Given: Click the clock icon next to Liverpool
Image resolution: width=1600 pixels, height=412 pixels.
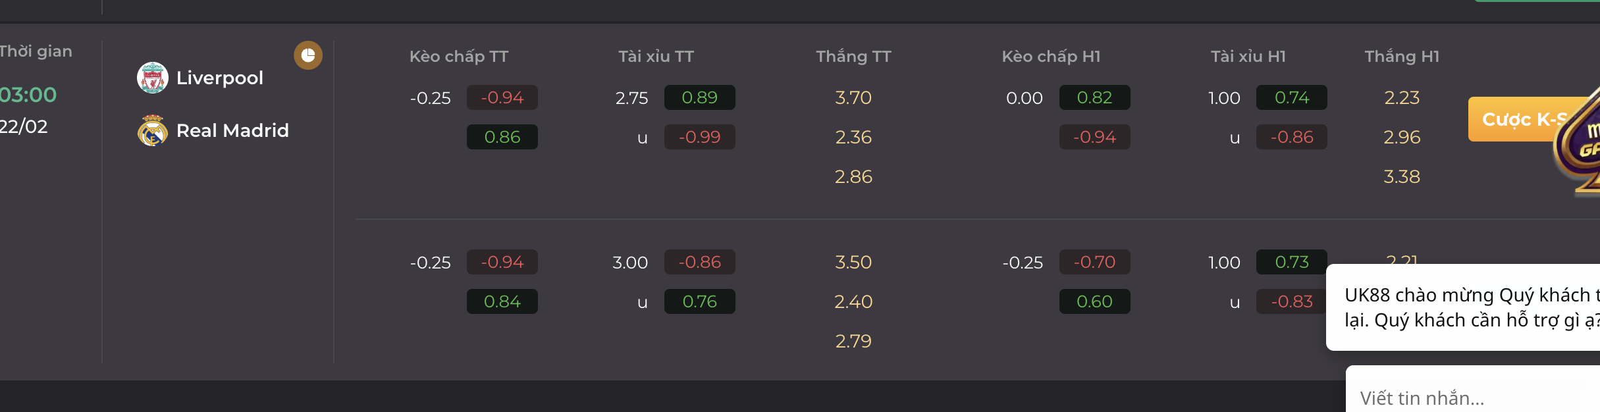Looking at the screenshot, I should point(308,55).
